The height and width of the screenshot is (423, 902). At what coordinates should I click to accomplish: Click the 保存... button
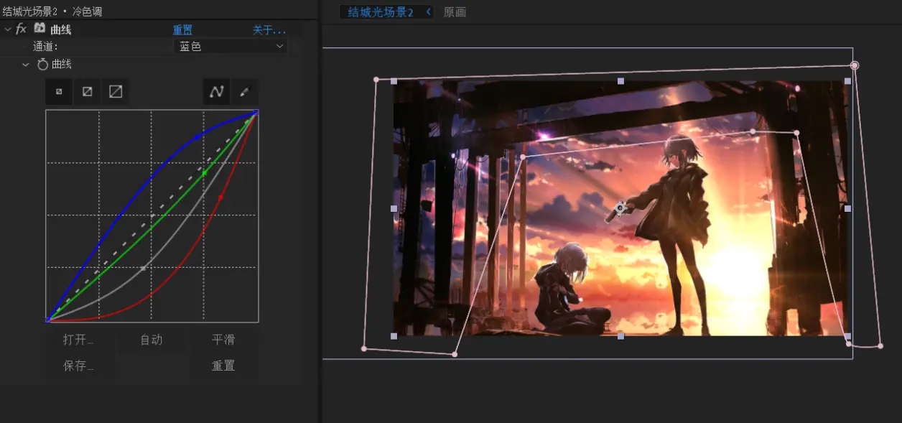tap(79, 366)
